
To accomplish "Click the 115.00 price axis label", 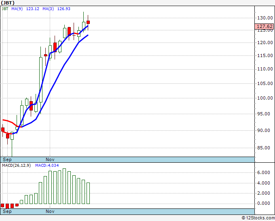I will coord(265,55).
